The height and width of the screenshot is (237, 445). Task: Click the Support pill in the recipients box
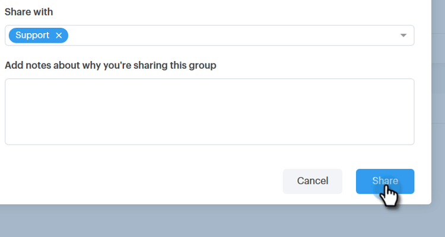click(39, 36)
